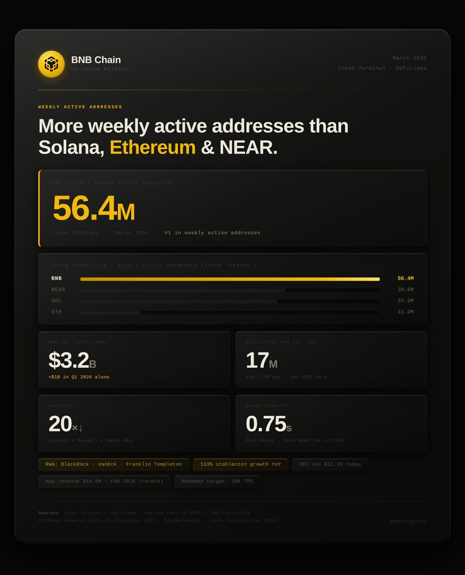
Task: Click the "Roadmap target: 20K TPS" tag
Action: tap(217, 482)
